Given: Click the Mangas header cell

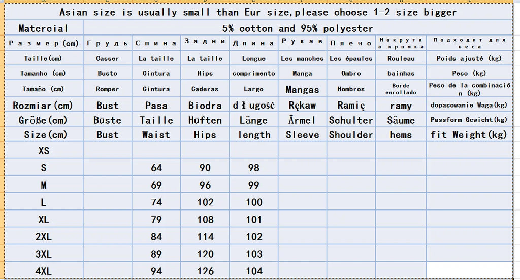Looking at the screenshot, I should pos(302,90).
